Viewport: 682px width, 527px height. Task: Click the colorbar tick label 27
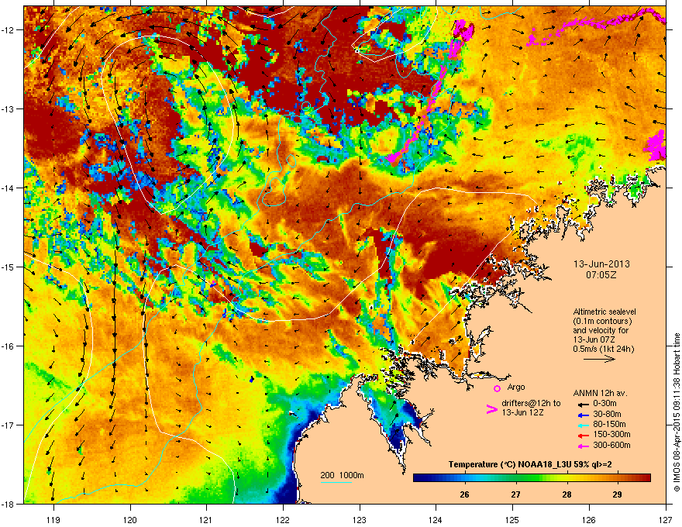(515, 494)
